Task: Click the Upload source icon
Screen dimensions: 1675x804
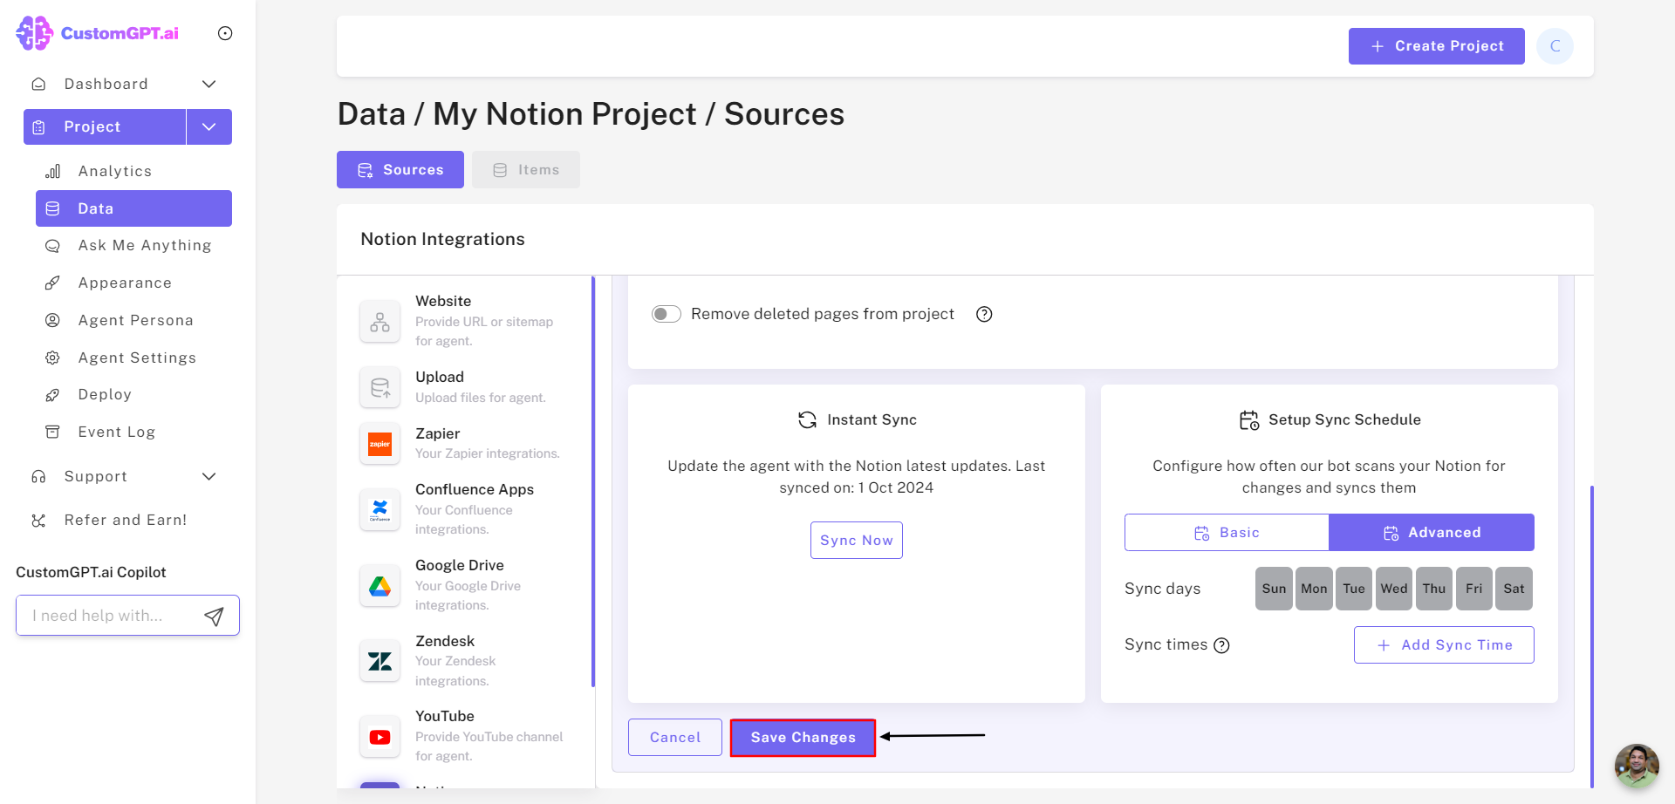Action: pos(379,387)
